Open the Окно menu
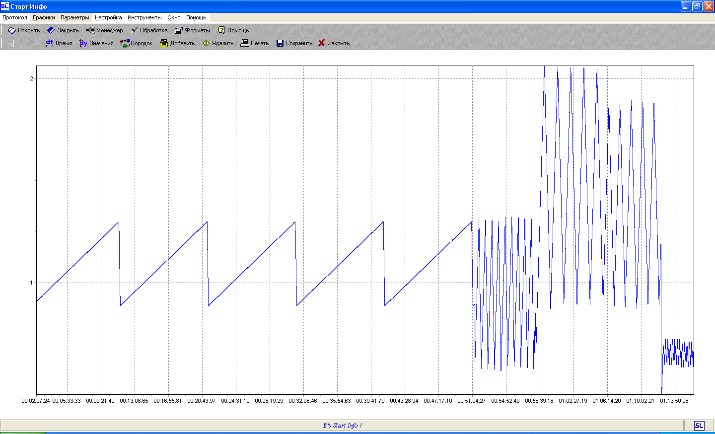Viewport: 715px width, 434px height. (174, 17)
